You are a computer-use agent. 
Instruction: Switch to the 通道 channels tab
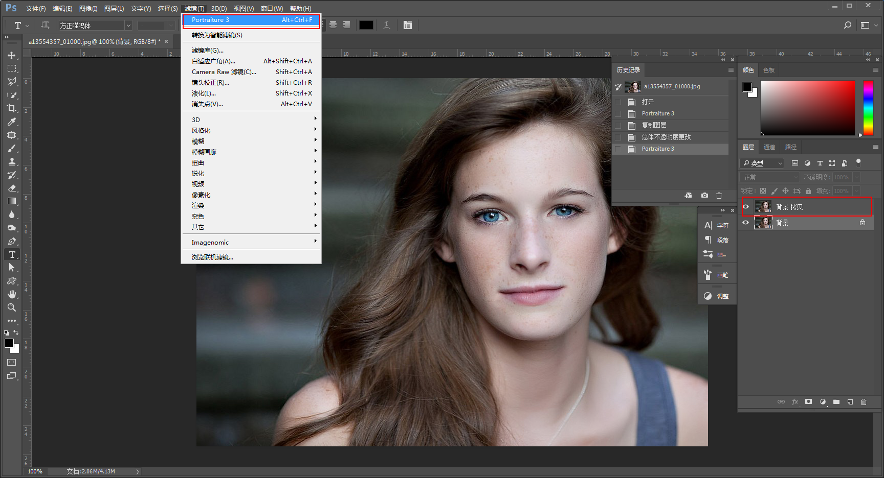point(769,147)
